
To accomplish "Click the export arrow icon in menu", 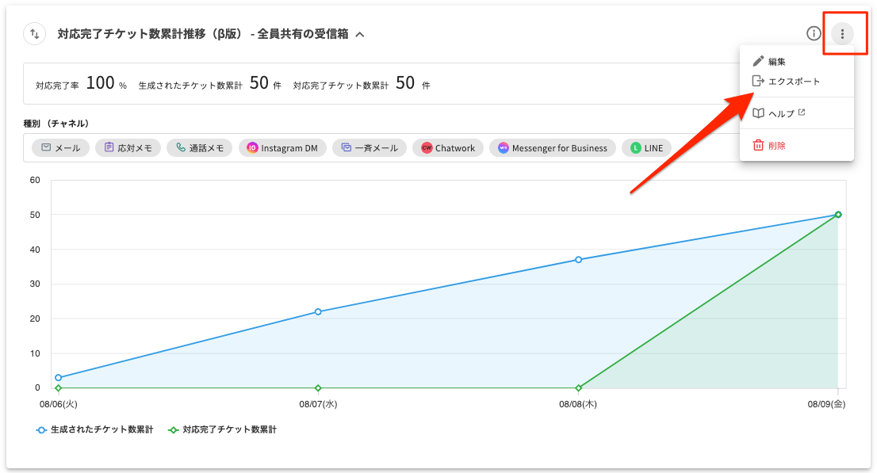I will 758,82.
